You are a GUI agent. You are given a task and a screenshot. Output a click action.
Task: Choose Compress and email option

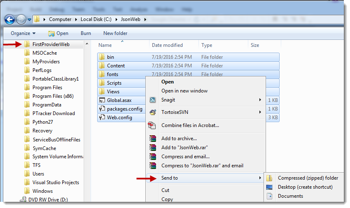click(185, 157)
